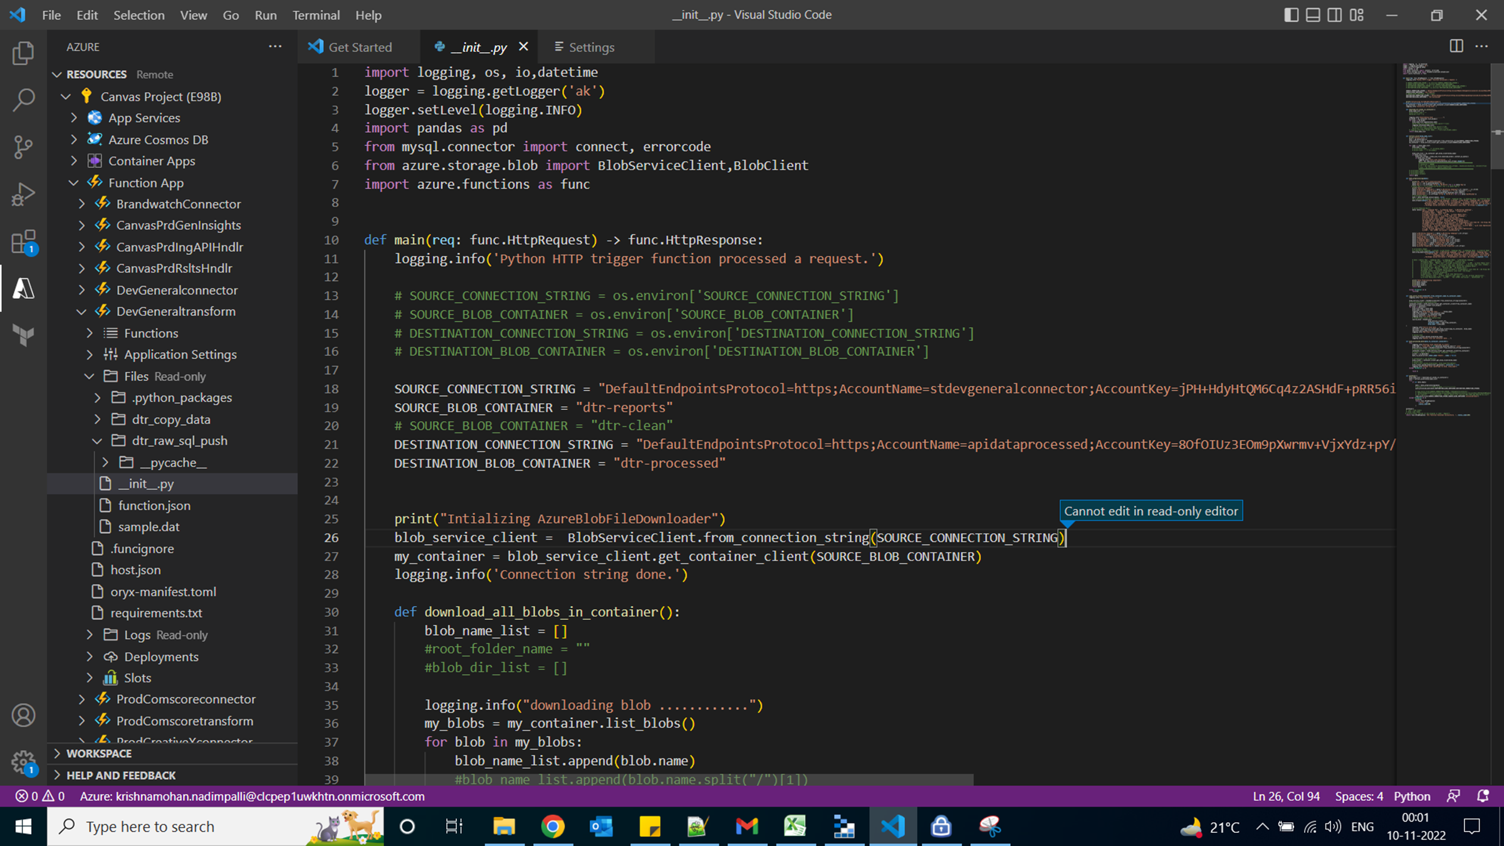The image size is (1504, 846).
Task: Toggle the Primary Side Bar layout icon
Action: coord(1291,14)
